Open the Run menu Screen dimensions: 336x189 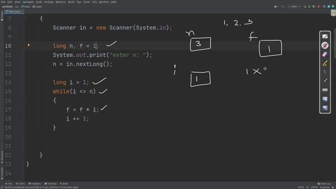tap(79, 2)
